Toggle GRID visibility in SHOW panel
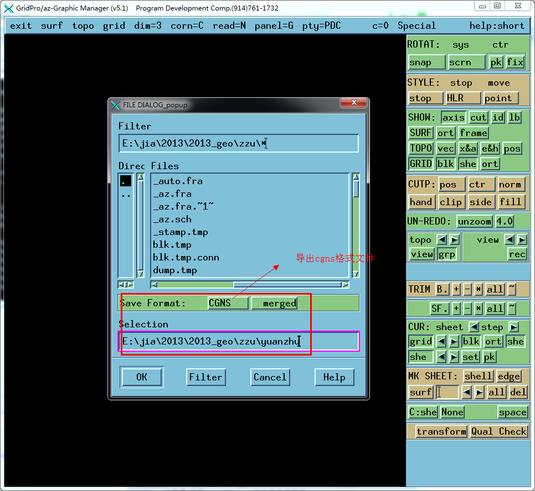 tap(421, 164)
